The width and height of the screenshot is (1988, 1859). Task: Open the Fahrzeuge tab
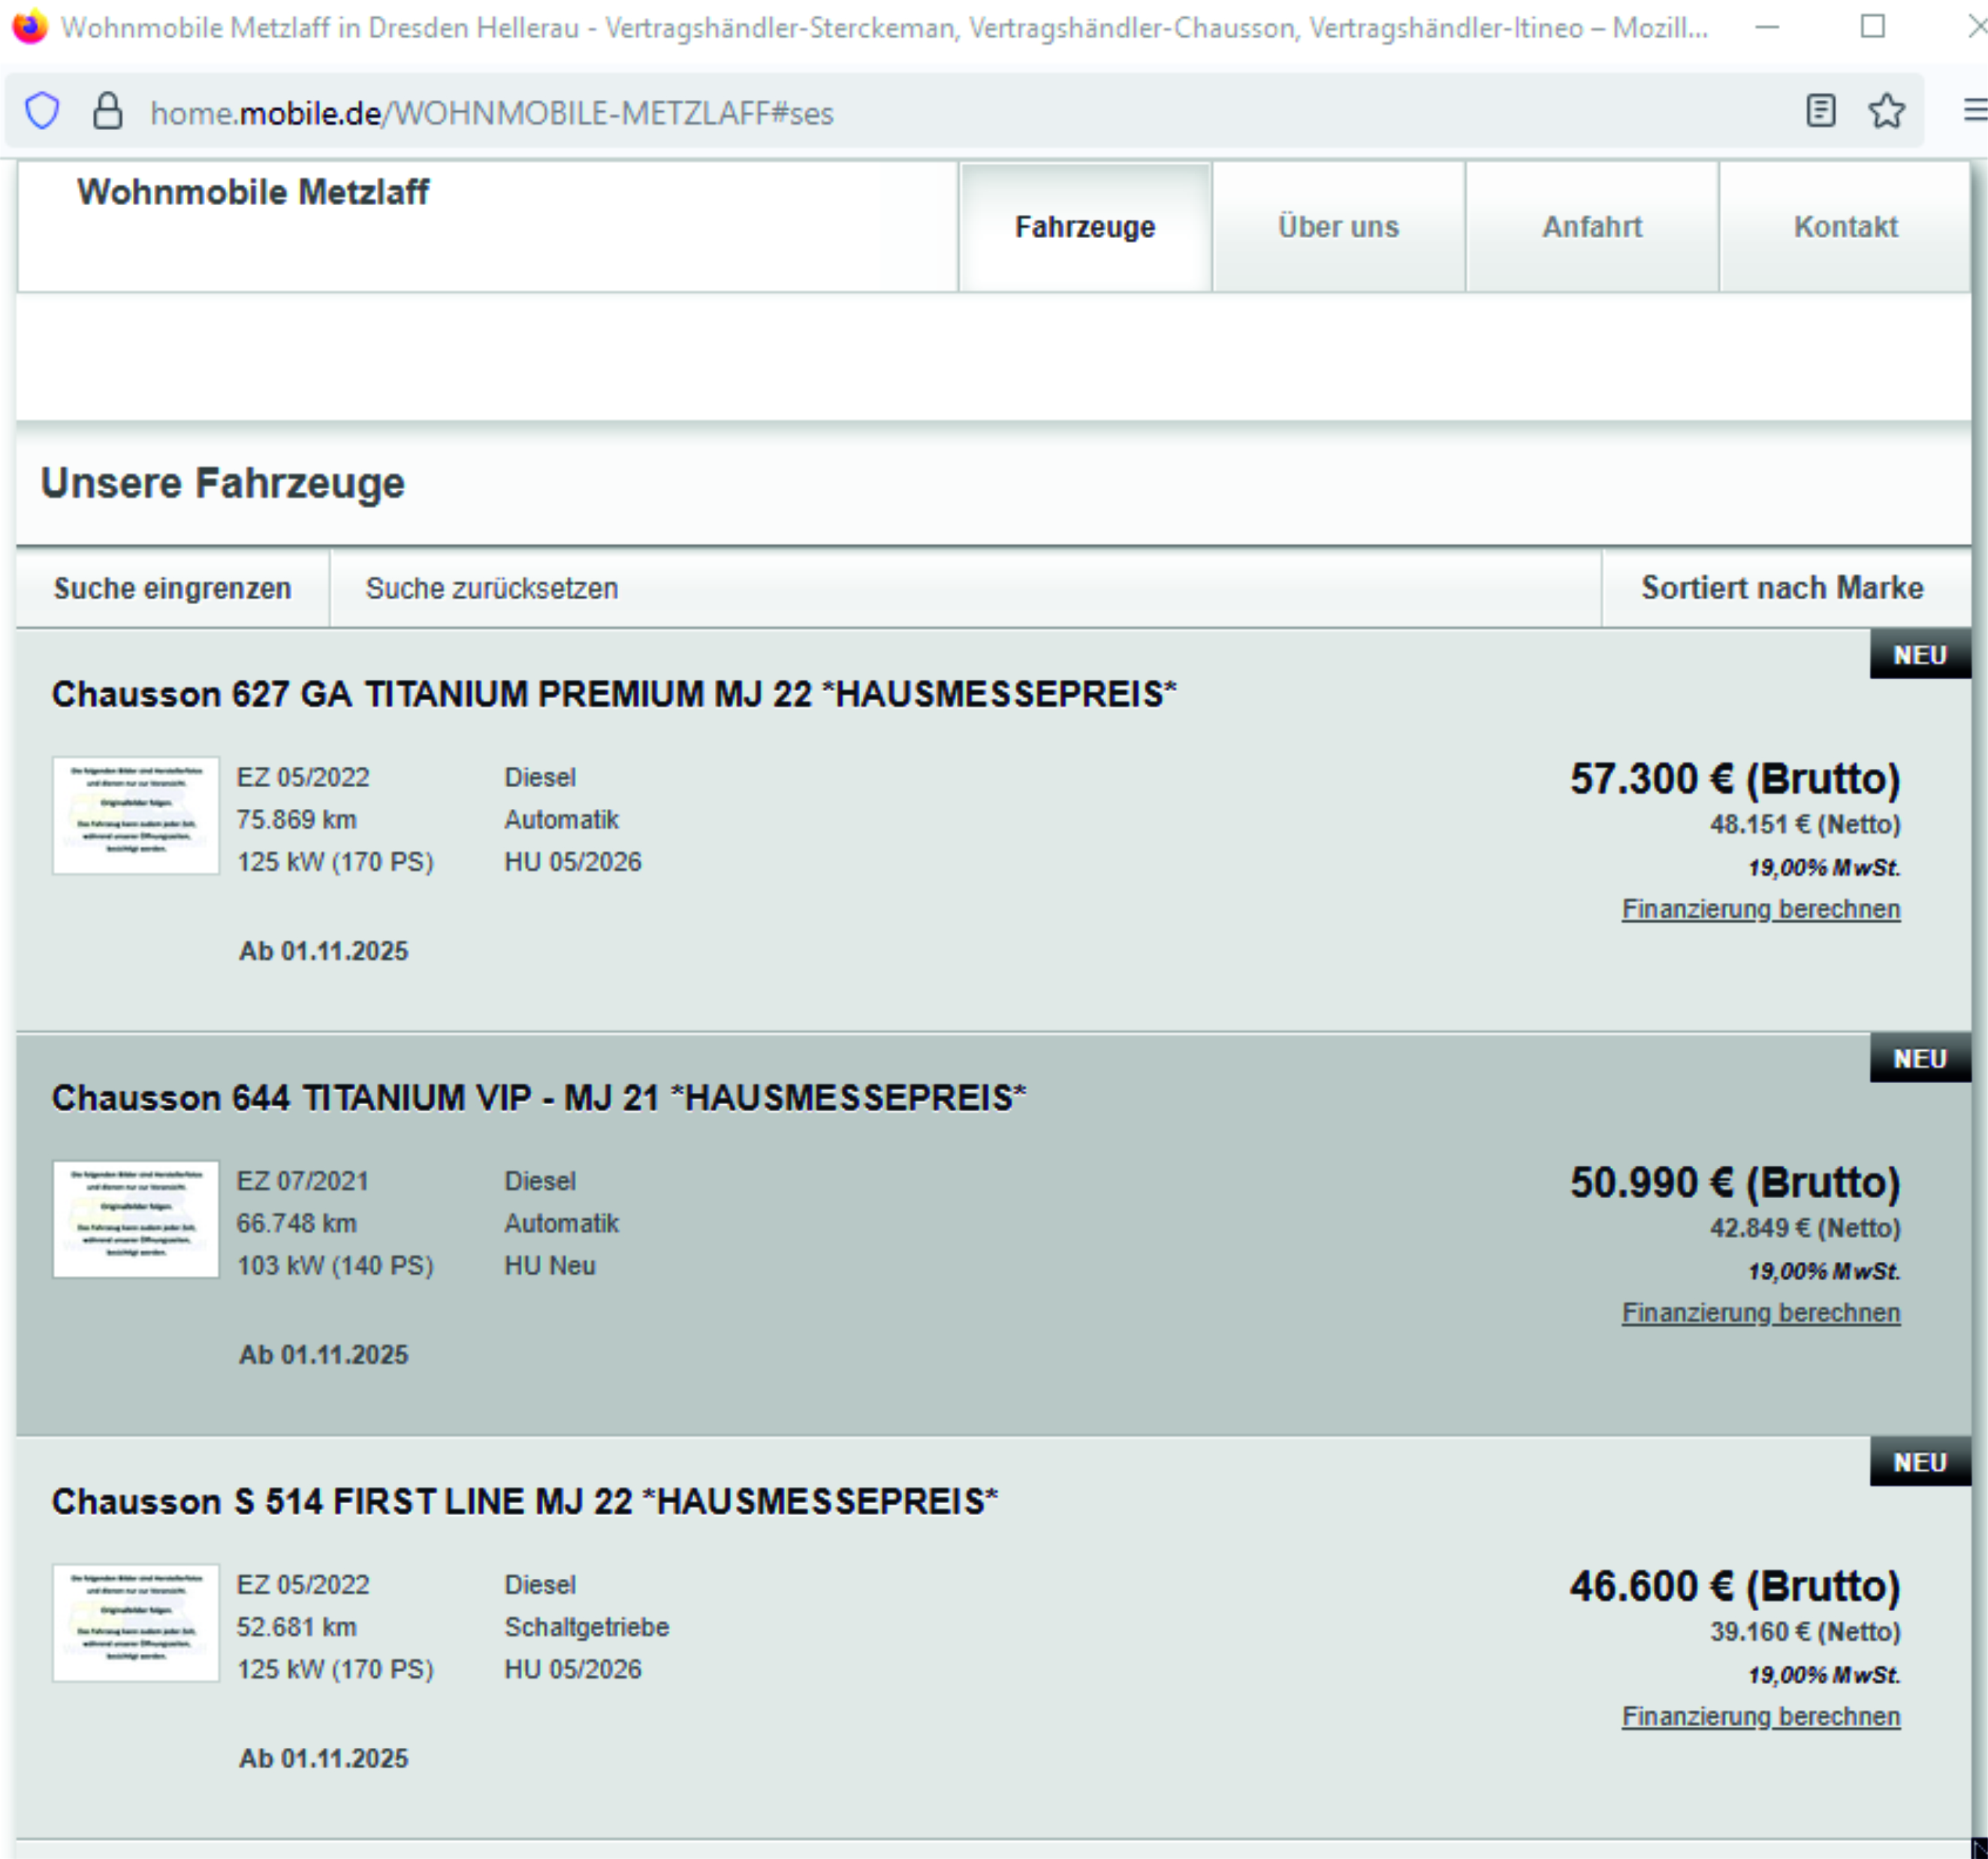[1084, 227]
